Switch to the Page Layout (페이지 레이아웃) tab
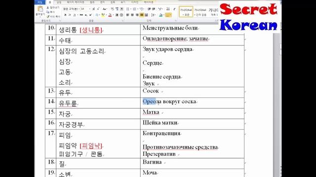 pos(76,2)
